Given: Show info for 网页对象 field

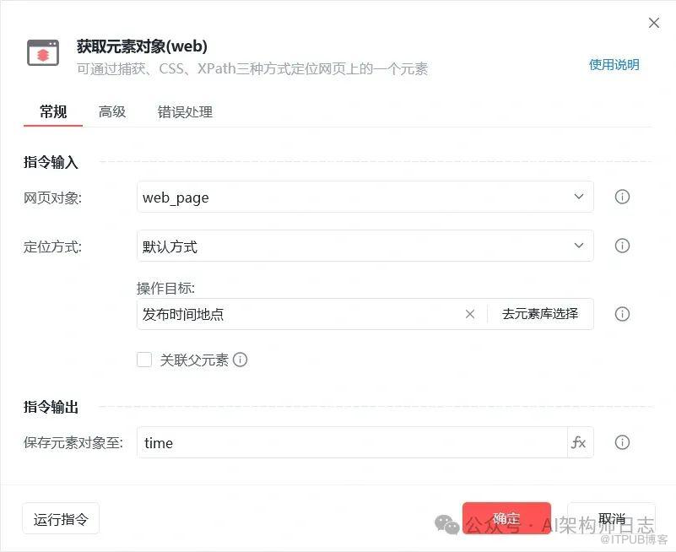Looking at the screenshot, I should (622, 197).
